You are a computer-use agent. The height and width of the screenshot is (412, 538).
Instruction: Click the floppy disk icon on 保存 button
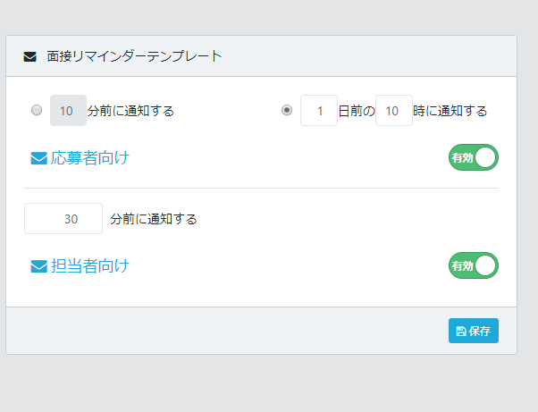coord(461,331)
